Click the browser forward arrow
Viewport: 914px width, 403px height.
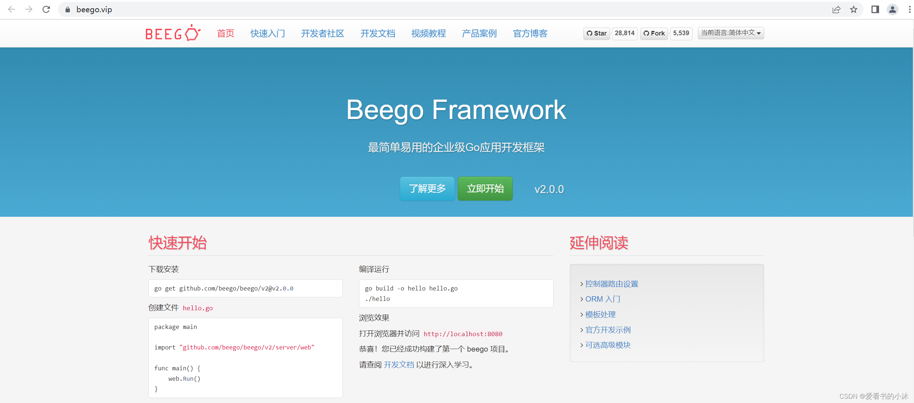[29, 9]
